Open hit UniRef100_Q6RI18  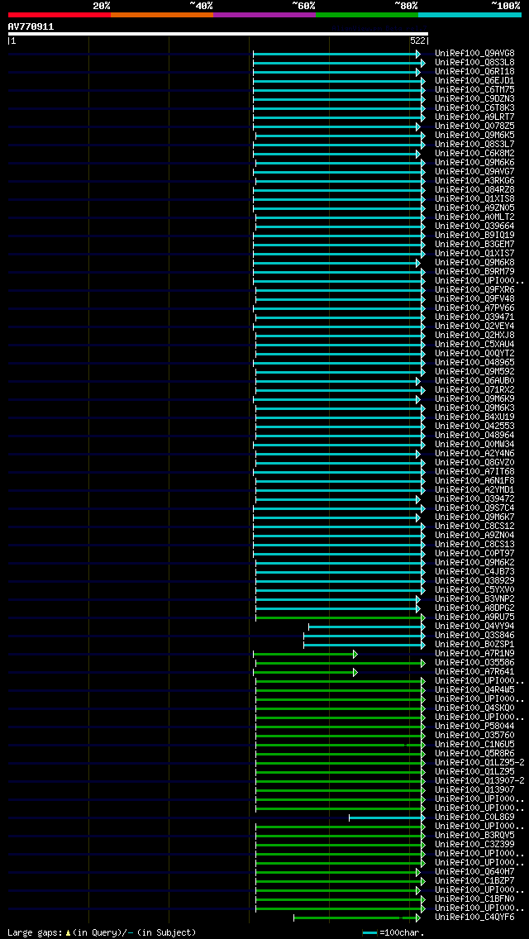[x=474, y=71]
